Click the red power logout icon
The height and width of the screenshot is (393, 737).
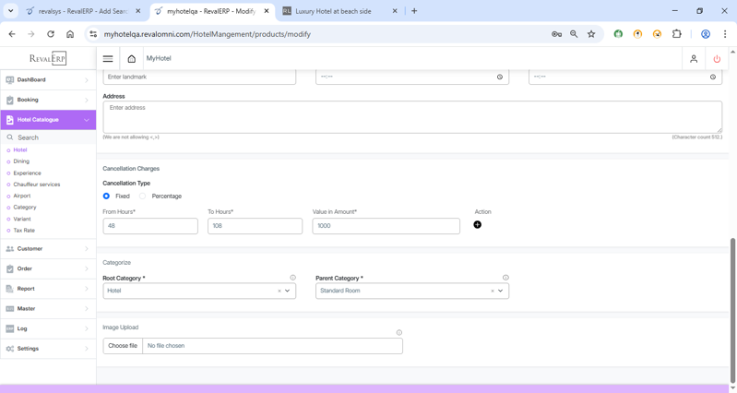tap(717, 58)
